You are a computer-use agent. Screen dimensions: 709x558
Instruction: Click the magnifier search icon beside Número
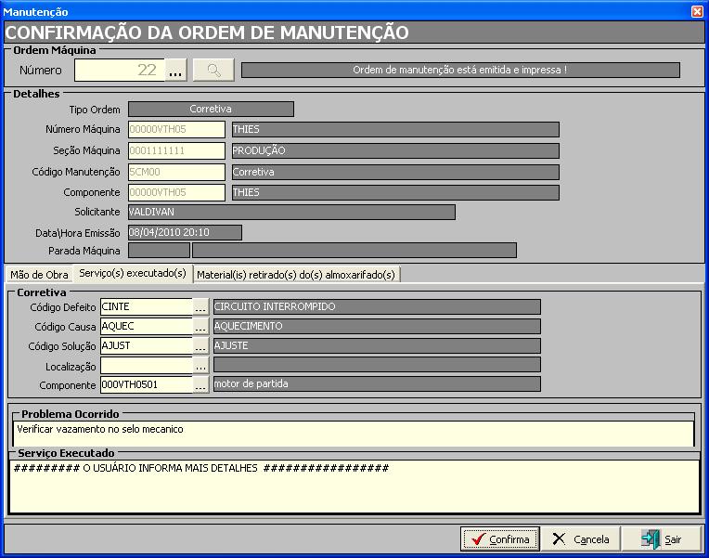(x=213, y=71)
